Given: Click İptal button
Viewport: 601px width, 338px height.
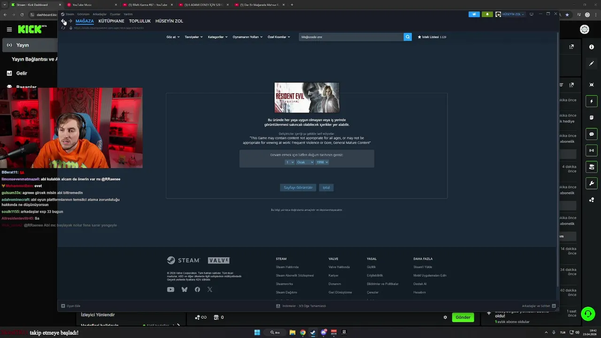Looking at the screenshot, I should (x=326, y=187).
